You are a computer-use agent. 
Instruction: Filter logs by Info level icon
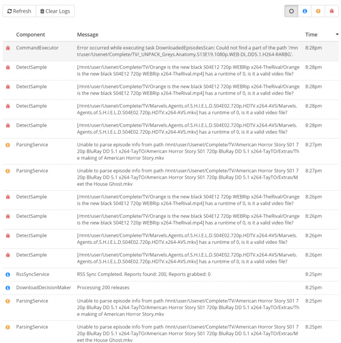tap(305, 11)
